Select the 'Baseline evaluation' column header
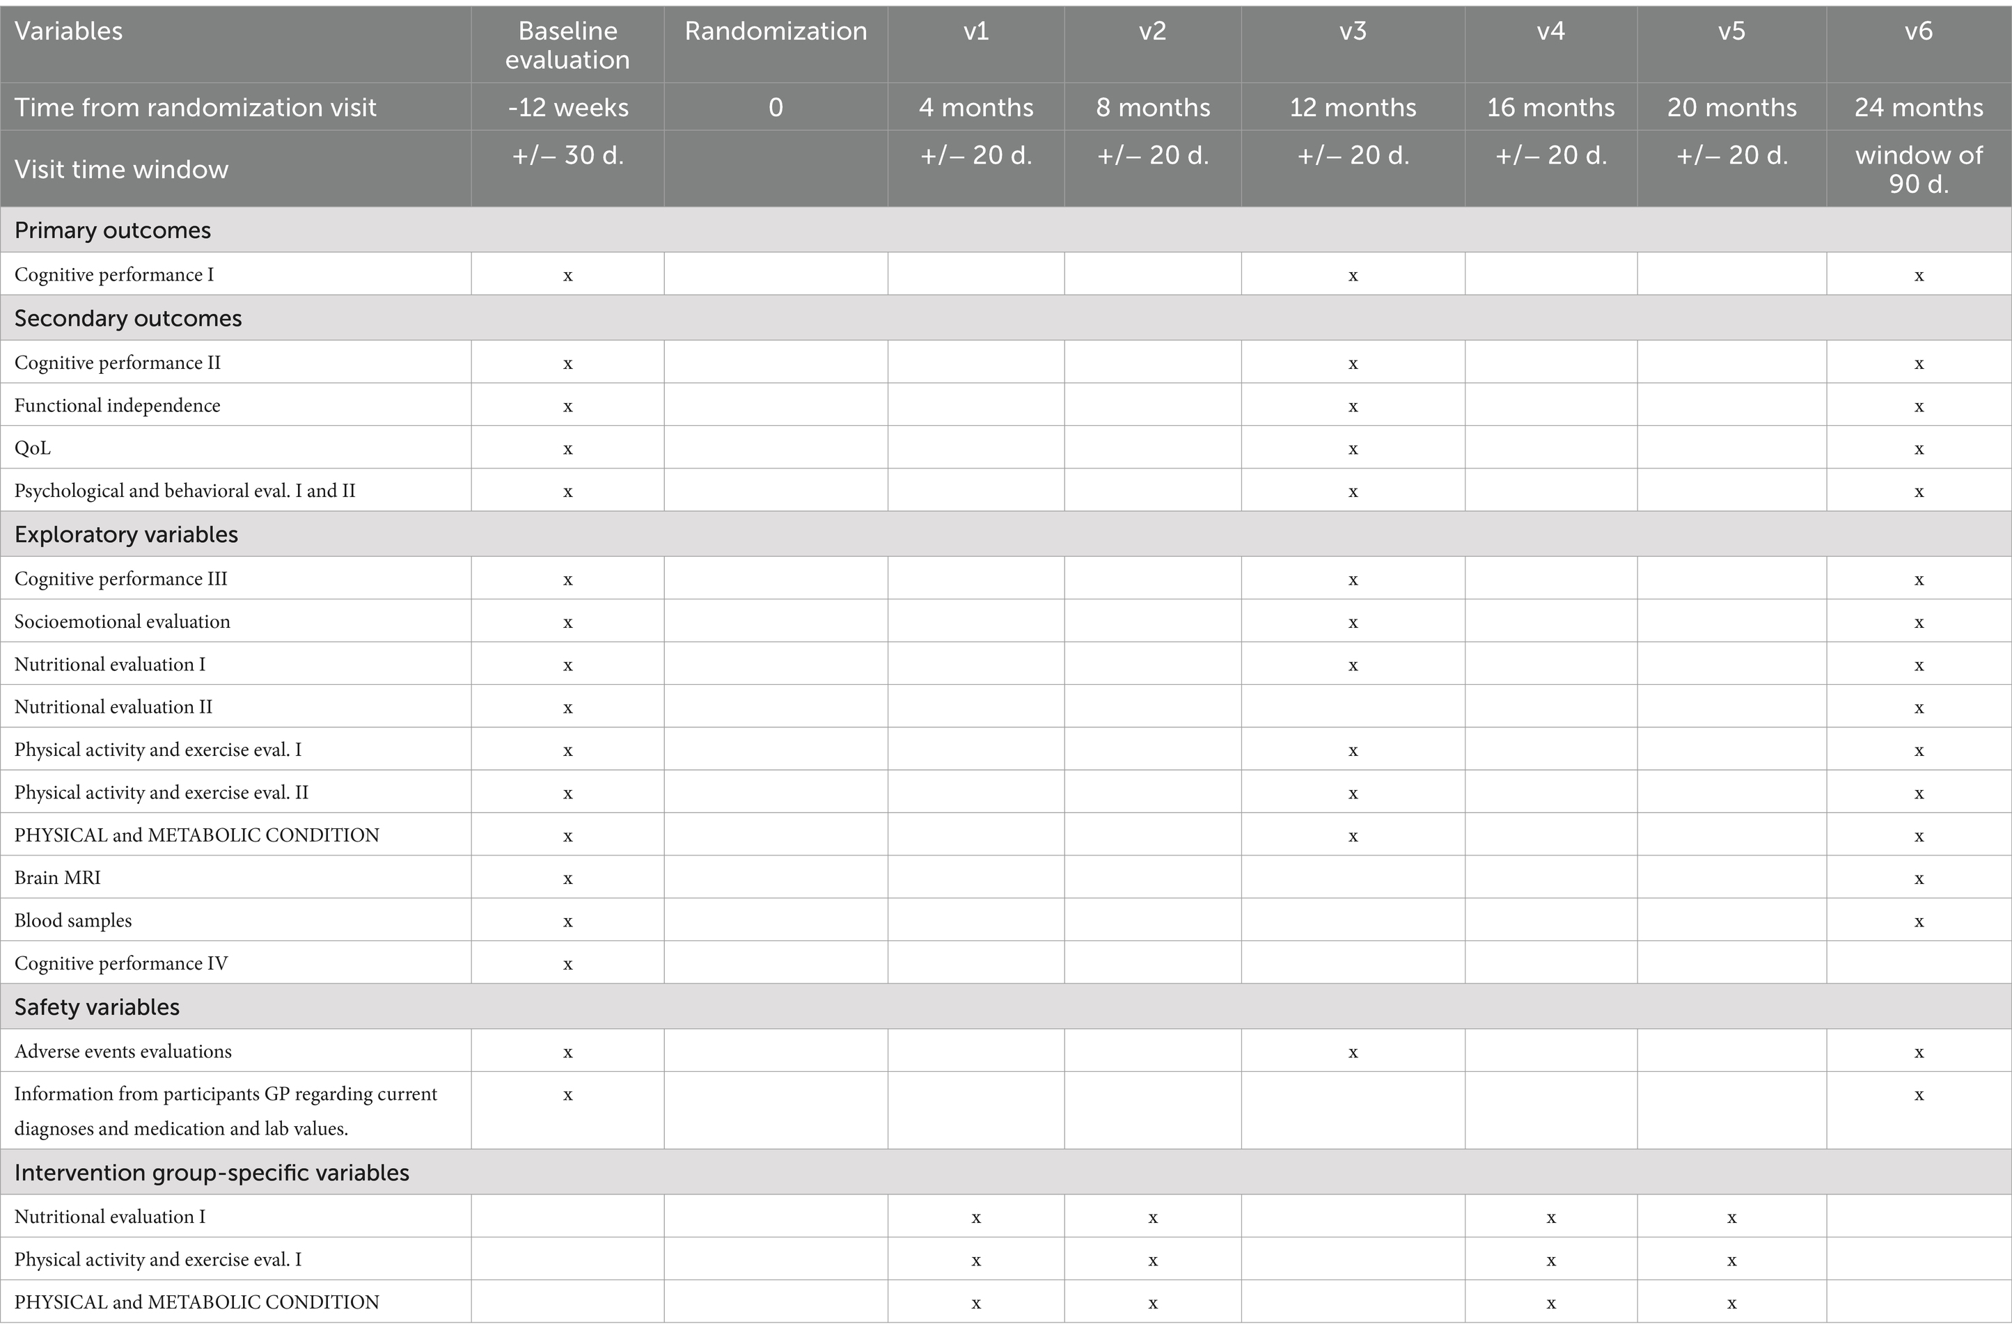The width and height of the screenshot is (2012, 1335). [568, 45]
